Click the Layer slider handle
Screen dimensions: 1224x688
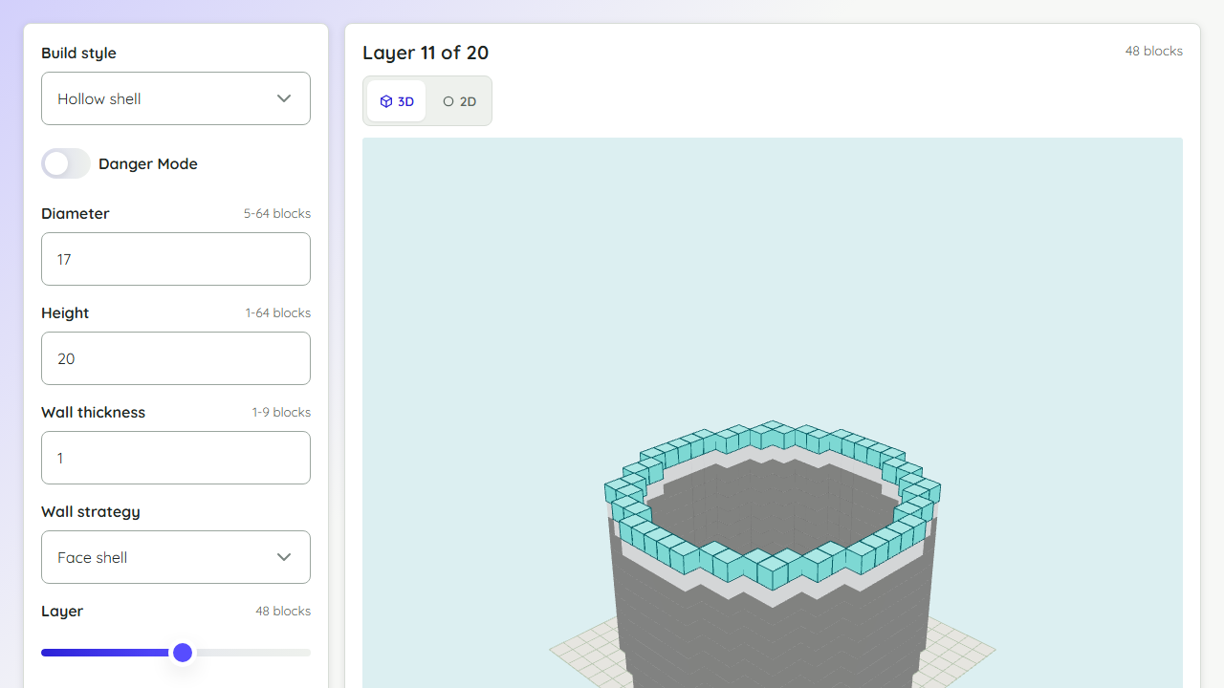(183, 653)
